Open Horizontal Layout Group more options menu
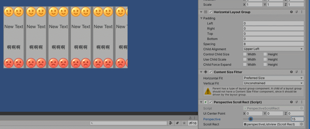 (301, 12)
